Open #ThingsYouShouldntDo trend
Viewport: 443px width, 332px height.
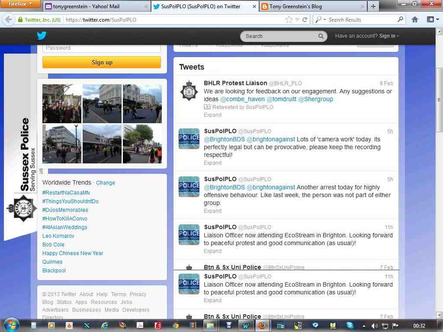click(71, 201)
